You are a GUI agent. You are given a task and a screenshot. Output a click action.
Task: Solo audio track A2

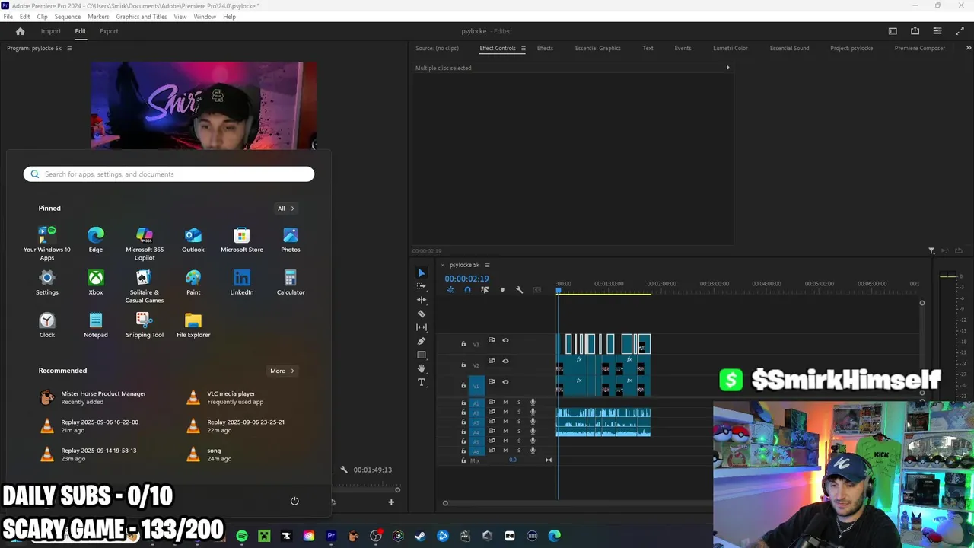tap(519, 412)
